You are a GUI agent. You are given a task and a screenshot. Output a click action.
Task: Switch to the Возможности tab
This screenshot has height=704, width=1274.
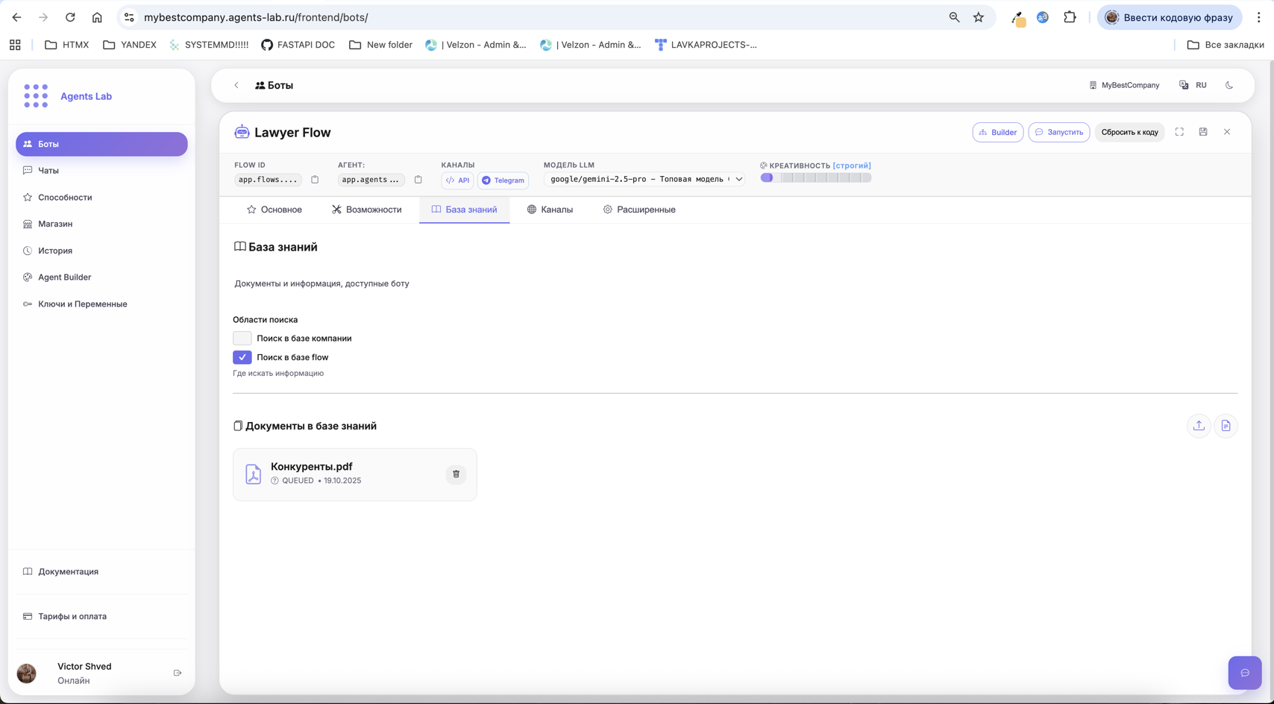tap(366, 210)
